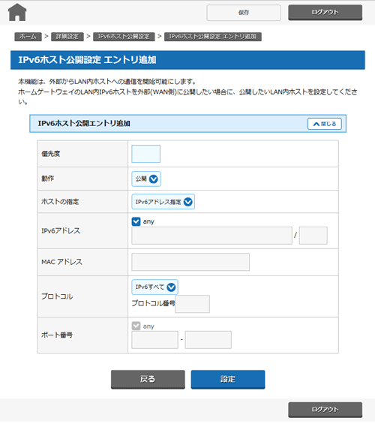Screen dimensions: 375x424
Task: Click the IPv6アドレス row label
Action: click(61, 230)
